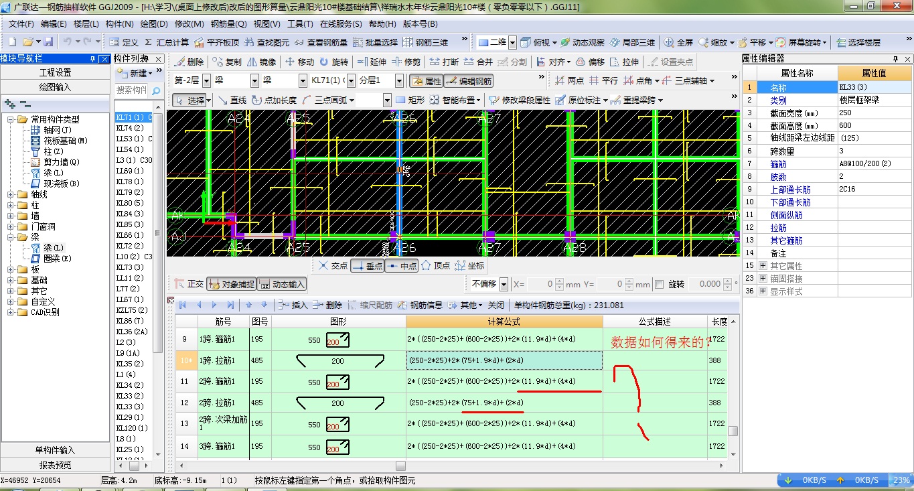Image resolution: width=914 pixels, height=491 pixels.
Task: Click 移动 move tool
Action: pos(299,62)
